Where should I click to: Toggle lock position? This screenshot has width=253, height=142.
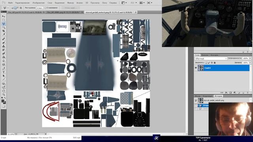[212, 63]
